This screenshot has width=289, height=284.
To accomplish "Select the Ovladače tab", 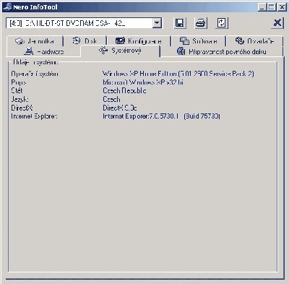I will click(x=254, y=41).
